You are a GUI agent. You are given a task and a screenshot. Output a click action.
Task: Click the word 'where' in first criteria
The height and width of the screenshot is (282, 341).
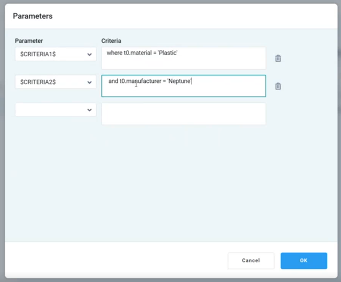click(x=114, y=53)
